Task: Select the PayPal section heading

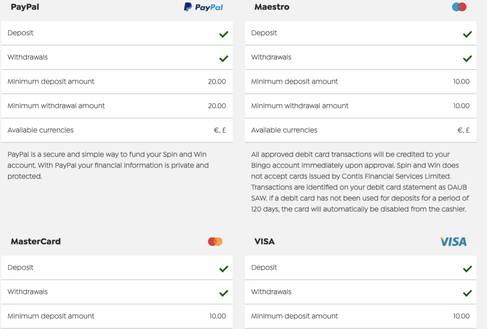Action: click(x=25, y=7)
